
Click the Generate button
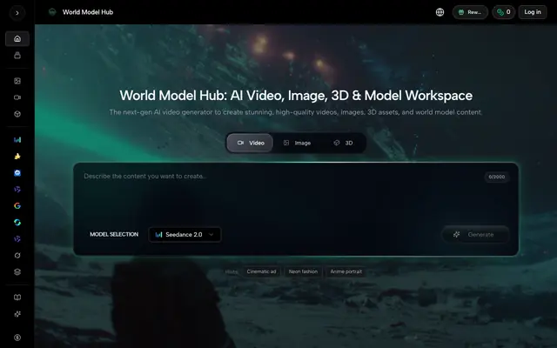[x=475, y=234]
